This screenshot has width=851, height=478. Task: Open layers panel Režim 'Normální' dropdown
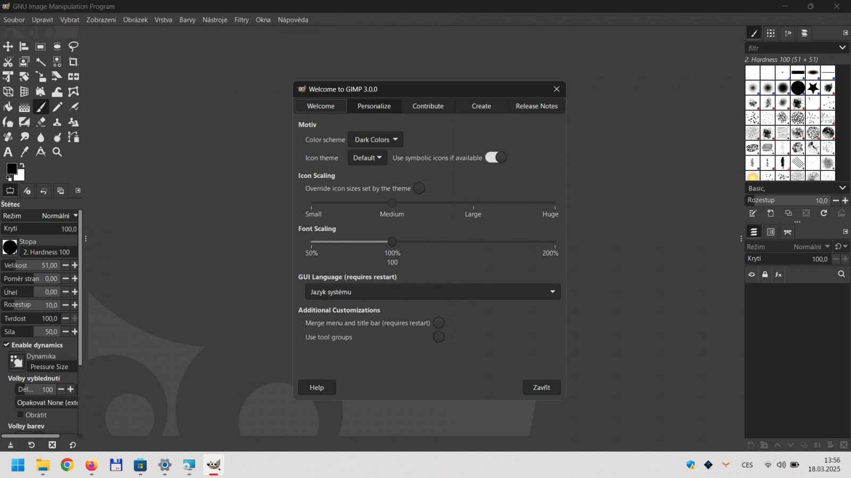788,246
